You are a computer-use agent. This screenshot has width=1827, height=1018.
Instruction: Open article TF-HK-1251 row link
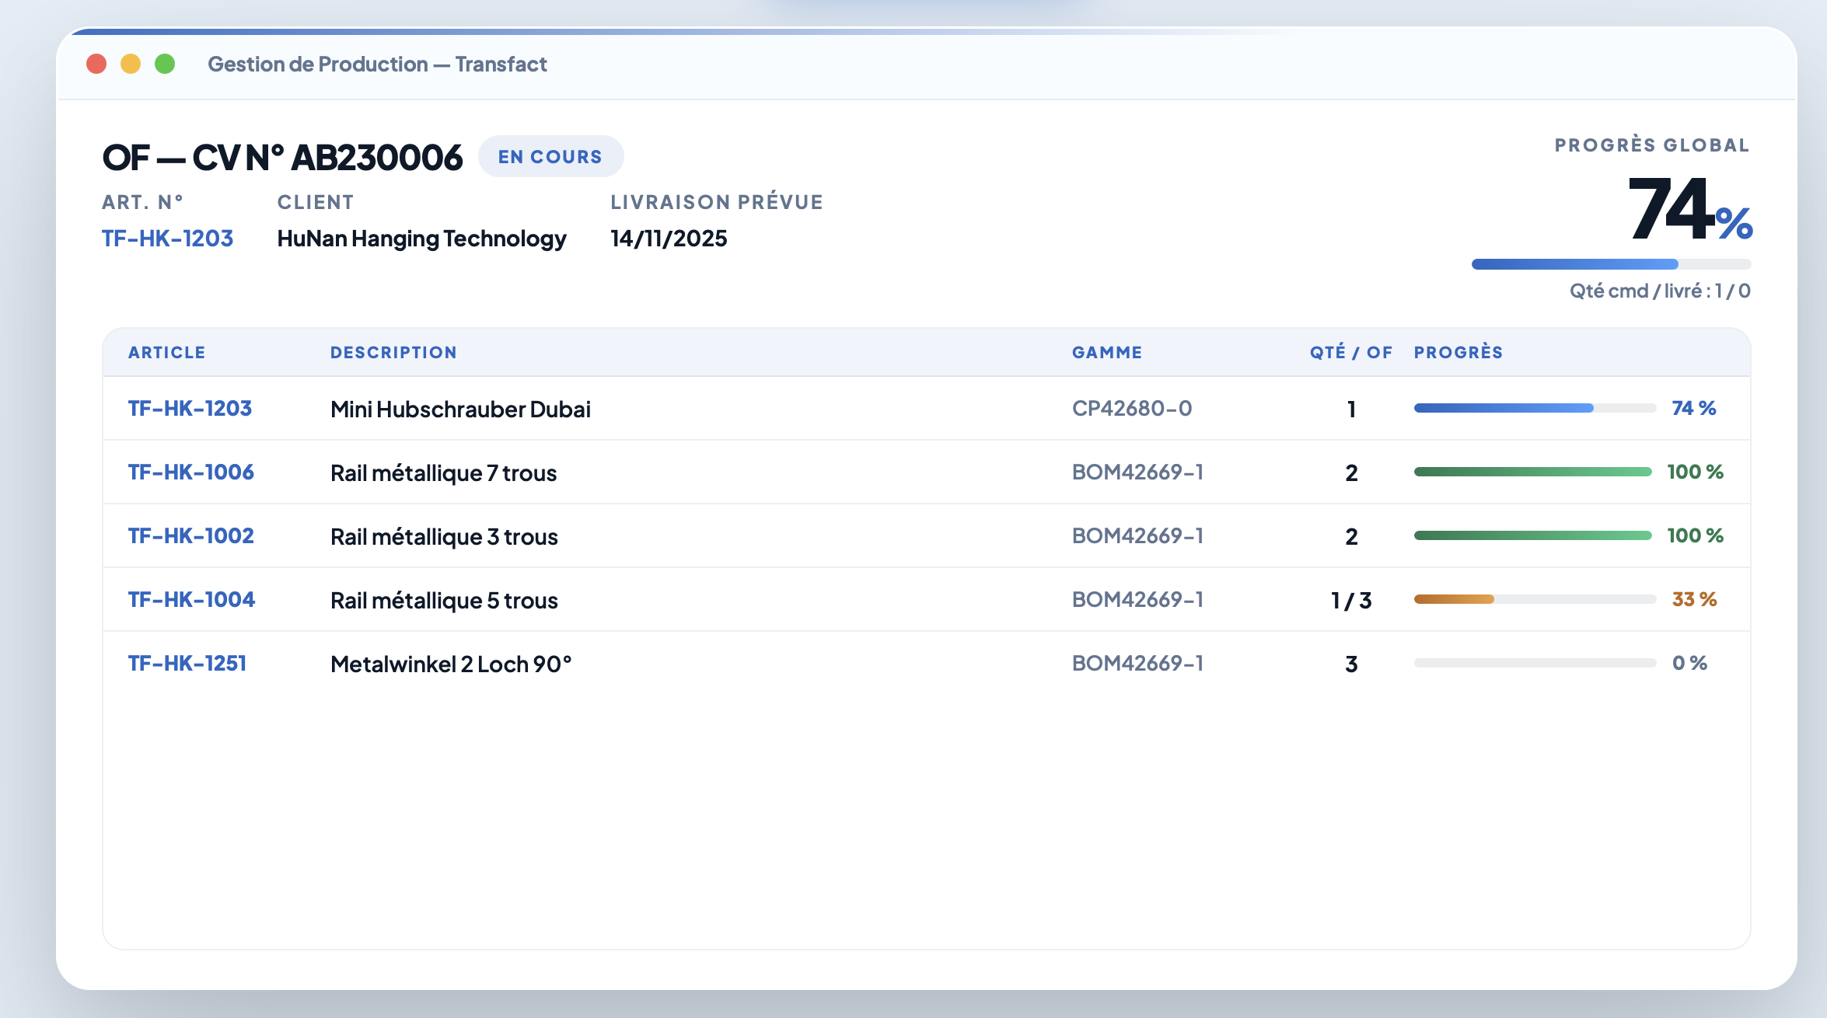[x=187, y=663]
